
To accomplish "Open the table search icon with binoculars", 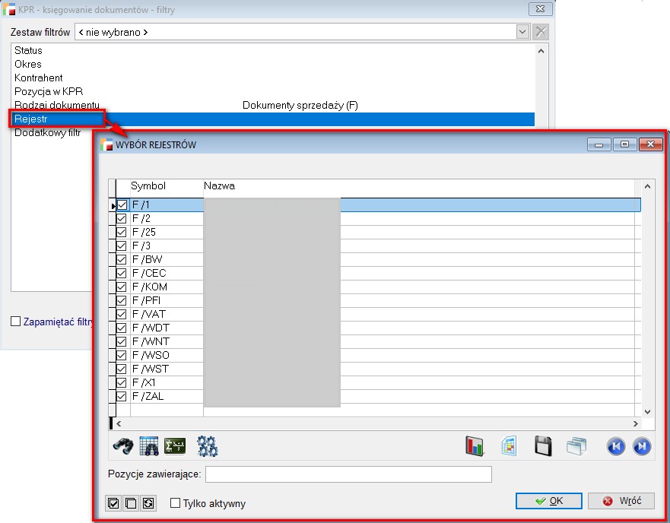I will click(x=149, y=446).
